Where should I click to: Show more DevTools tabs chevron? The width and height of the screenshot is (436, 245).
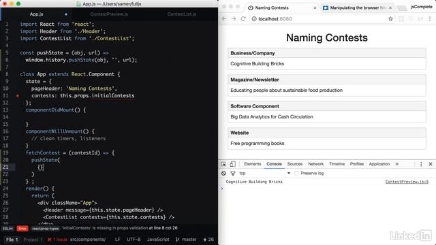coord(396,164)
